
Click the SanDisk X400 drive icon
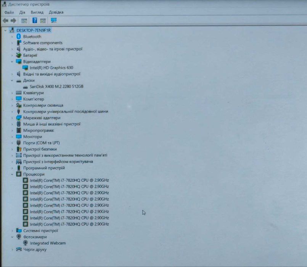pos(25,87)
